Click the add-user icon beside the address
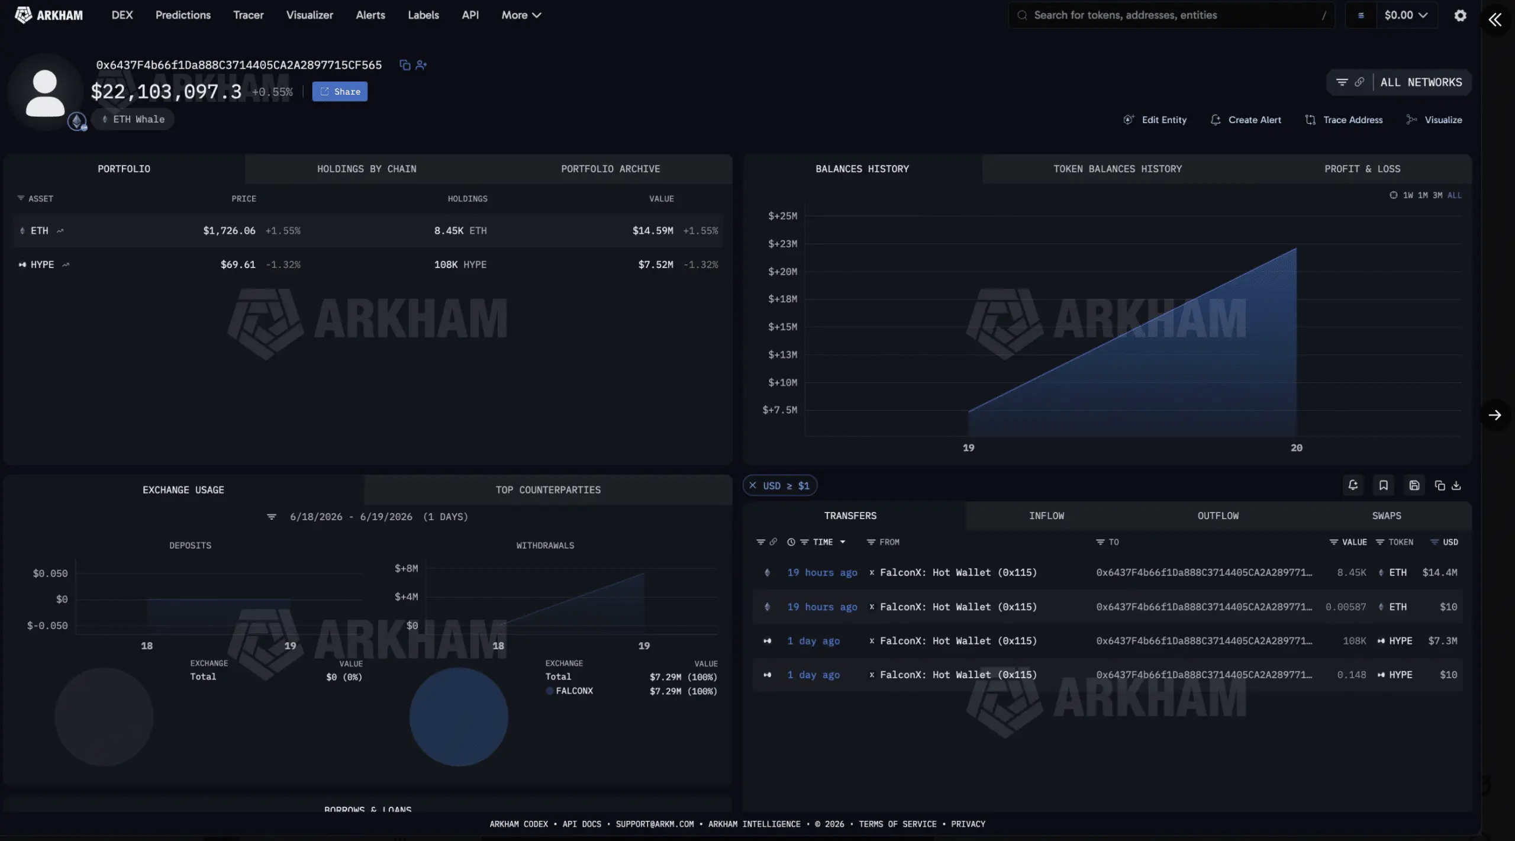 coord(421,65)
